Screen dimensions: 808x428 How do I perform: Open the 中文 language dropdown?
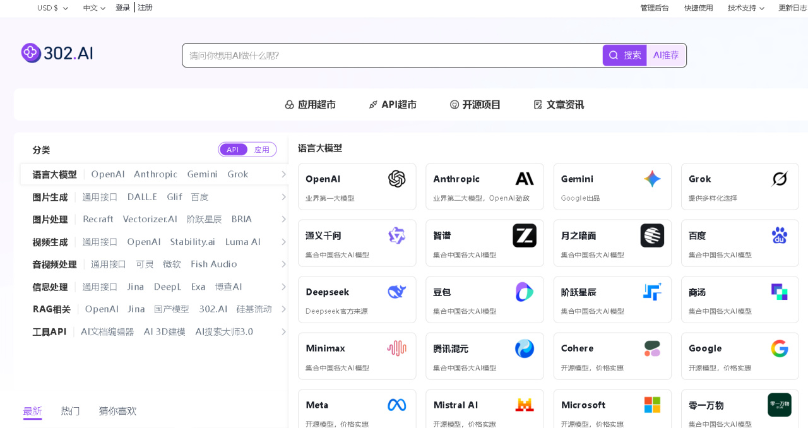[x=94, y=8]
